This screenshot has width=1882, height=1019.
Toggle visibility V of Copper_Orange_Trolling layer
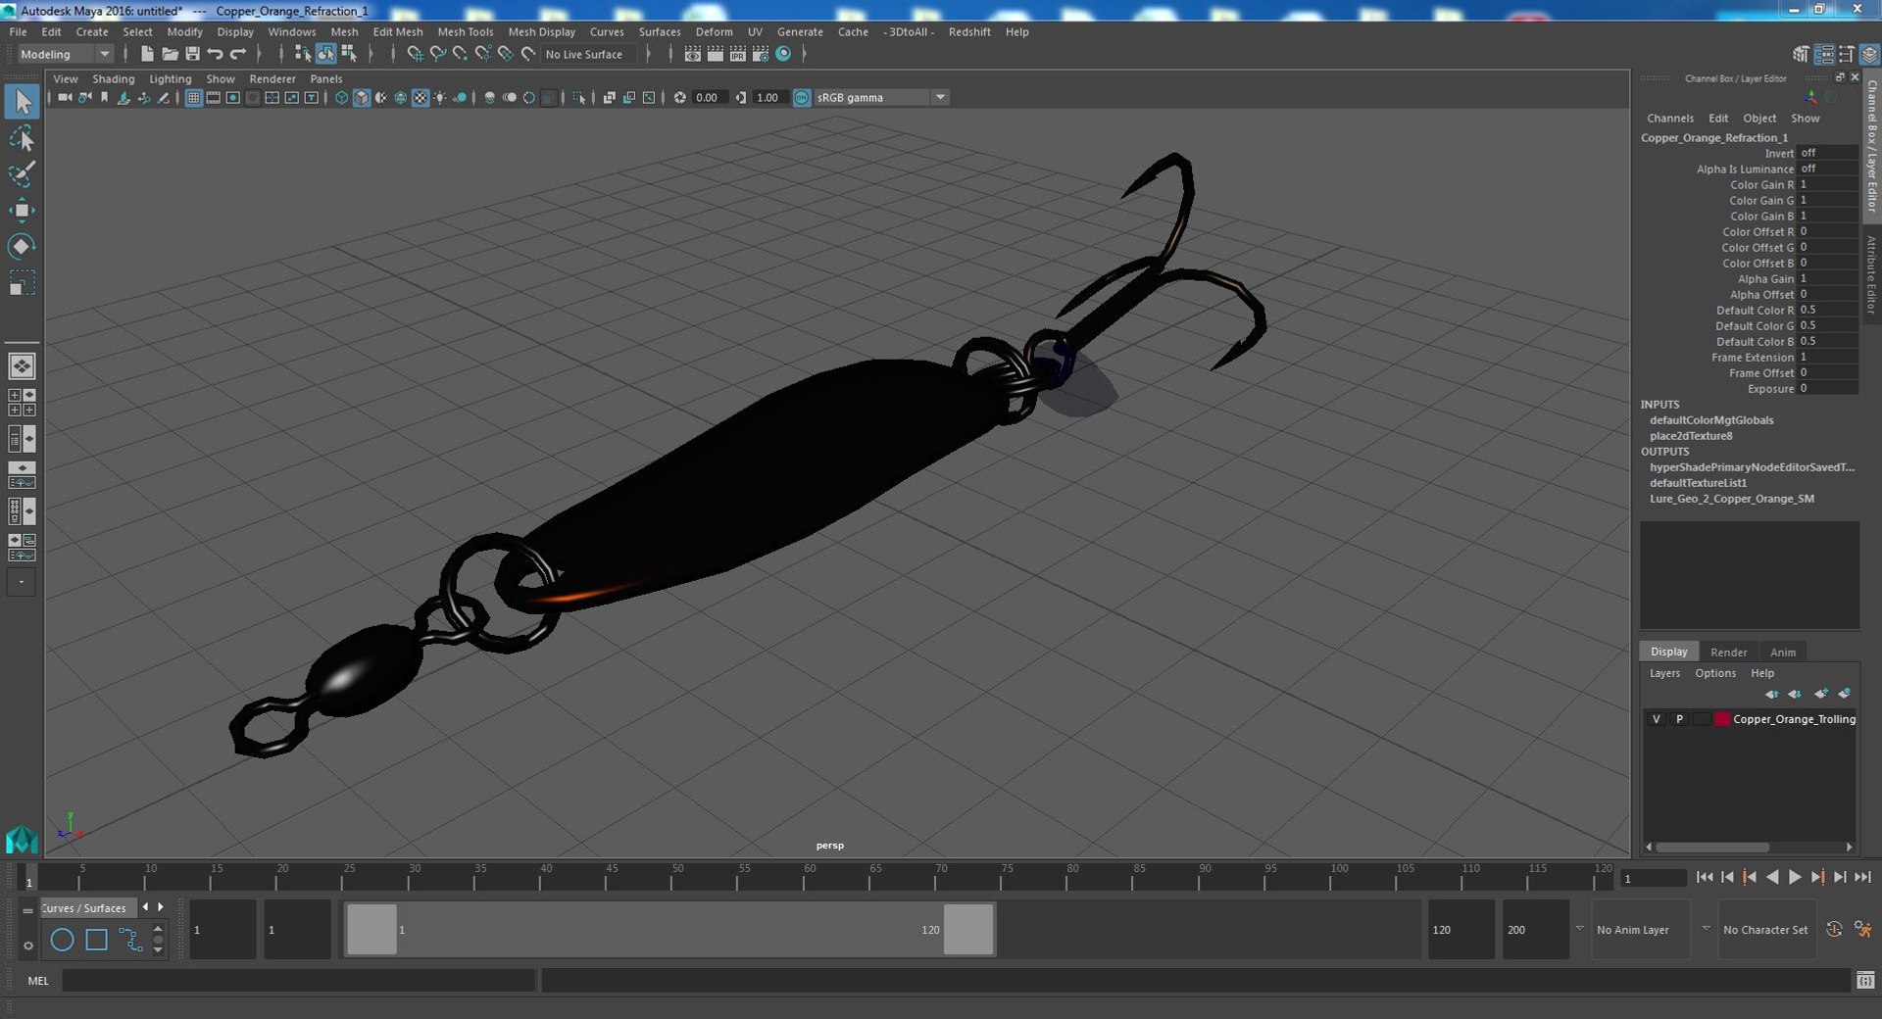click(x=1657, y=719)
